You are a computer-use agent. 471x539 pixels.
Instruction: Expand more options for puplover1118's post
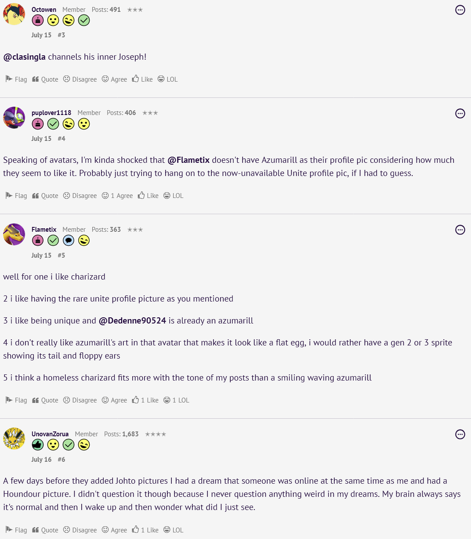(460, 114)
